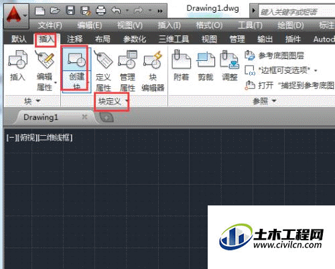Switch to the 管理 ribbon tab
Image resolution: width=335 pixels, height=269 pixels.
click(x=237, y=39)
